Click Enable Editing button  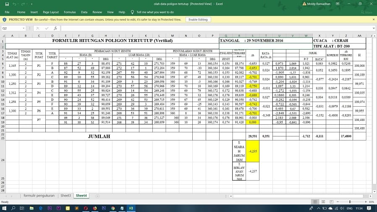point(198,19)
